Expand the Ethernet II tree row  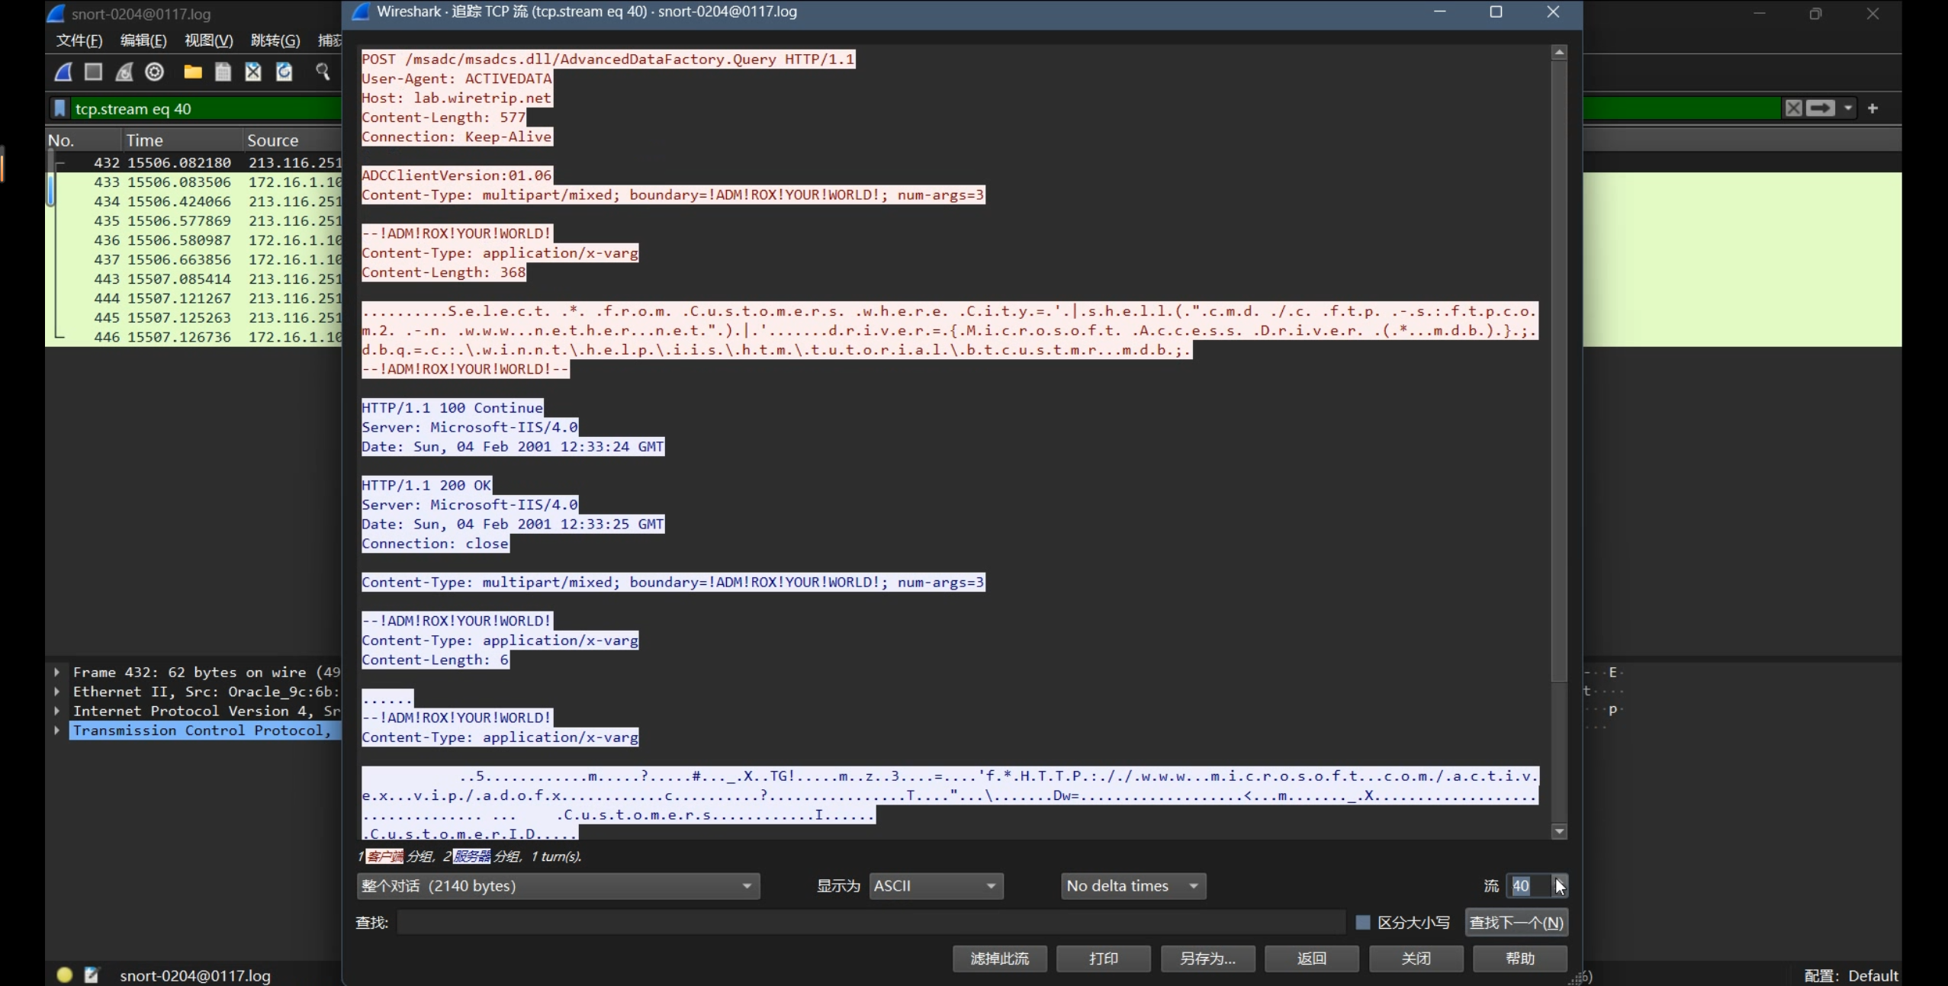pyautogui.click(x=57, y=692)
